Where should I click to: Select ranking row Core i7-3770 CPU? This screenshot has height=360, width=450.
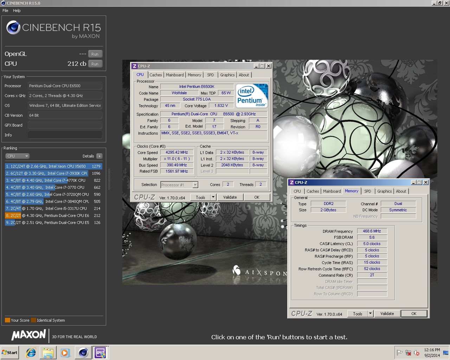coord(53,187)
